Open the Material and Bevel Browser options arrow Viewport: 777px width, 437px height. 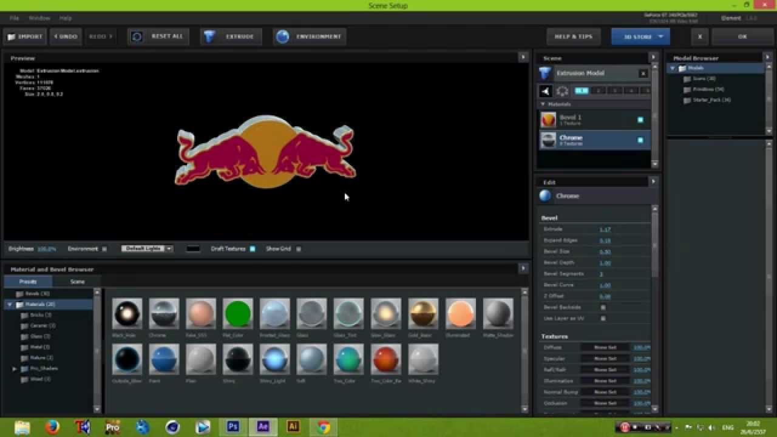523,268
